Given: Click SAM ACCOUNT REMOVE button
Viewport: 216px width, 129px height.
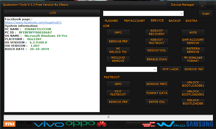Looking at the screenshot, I should pyautogui.click(x=193, y=42).
